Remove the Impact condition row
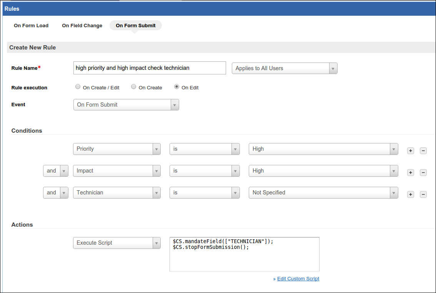 [423, 173]
